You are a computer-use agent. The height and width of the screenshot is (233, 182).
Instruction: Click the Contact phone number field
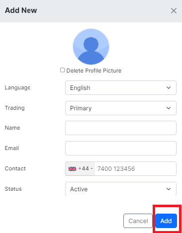pos(135,168)
